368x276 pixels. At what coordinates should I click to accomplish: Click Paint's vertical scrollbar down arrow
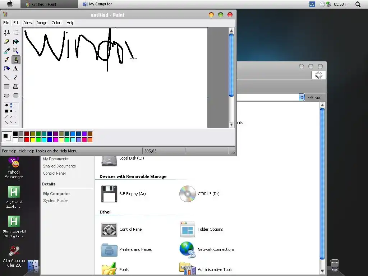click(231, 125)
